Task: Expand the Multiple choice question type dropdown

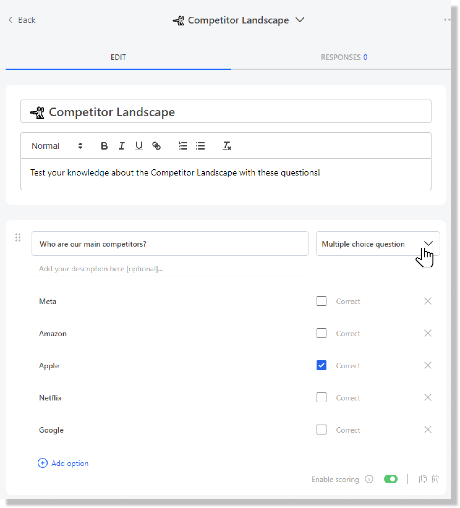Action: click(378, 244)
